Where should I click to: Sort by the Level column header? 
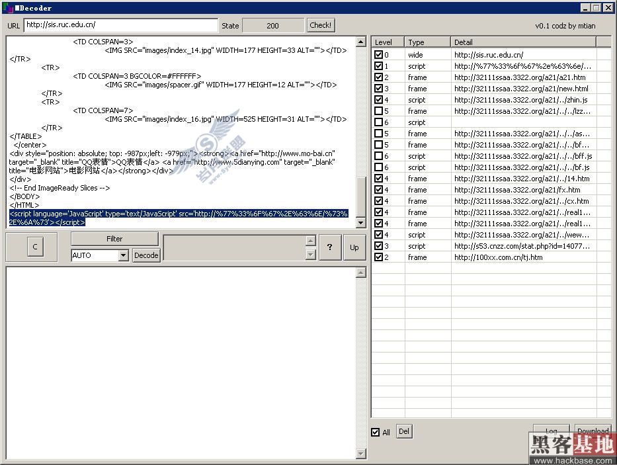(388, 42)
